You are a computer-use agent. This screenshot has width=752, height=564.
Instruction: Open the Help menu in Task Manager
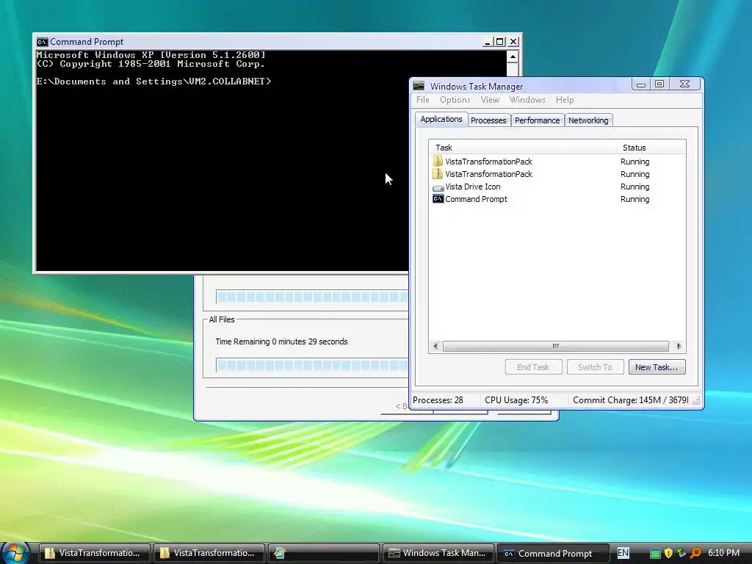565,100
